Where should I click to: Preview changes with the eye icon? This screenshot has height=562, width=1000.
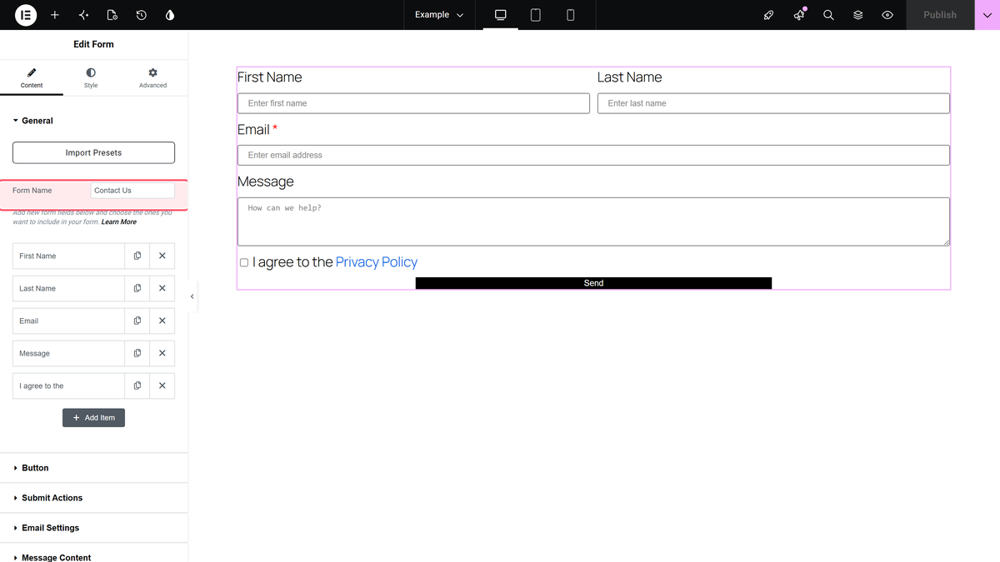(x=887, y=15)
